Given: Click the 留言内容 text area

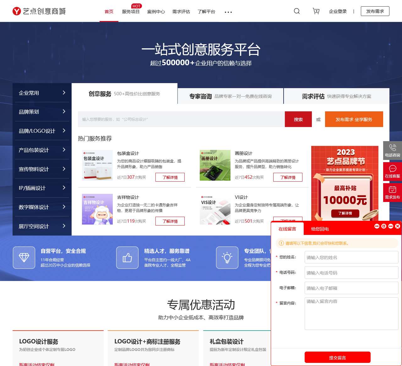Looking at the screenshot, I should 351,314.
